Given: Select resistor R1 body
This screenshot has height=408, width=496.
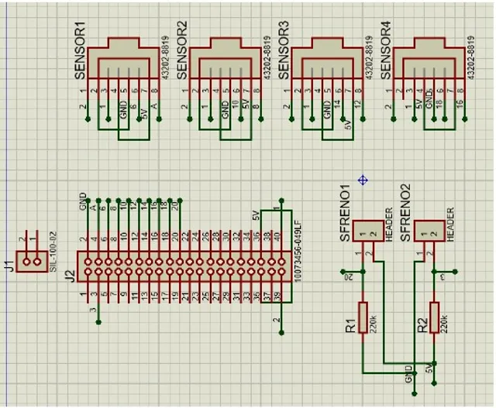Looking at the screenshot, I should click(361, 317).
